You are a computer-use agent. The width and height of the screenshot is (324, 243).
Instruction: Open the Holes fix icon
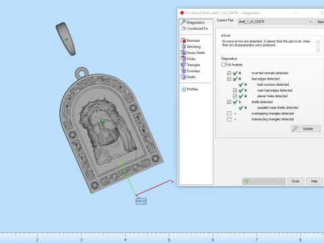point(183,59)
